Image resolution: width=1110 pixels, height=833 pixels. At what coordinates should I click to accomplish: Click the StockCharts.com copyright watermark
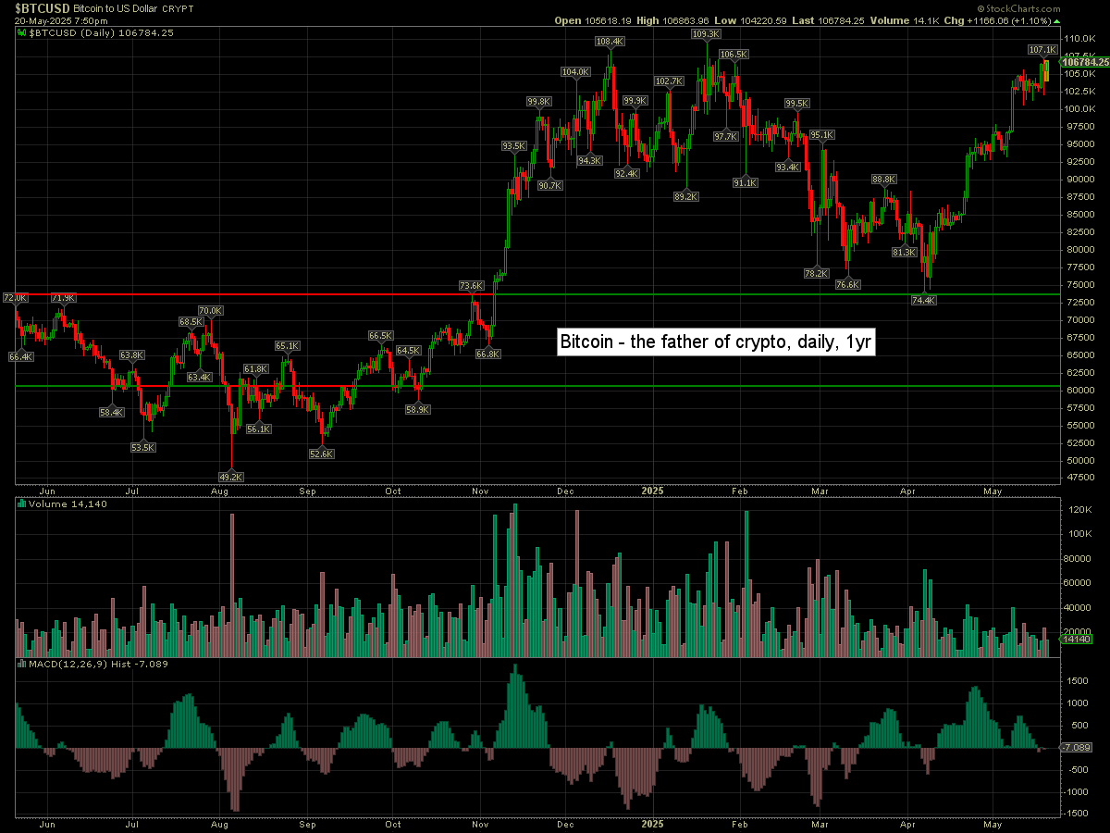click(1061, 7)
